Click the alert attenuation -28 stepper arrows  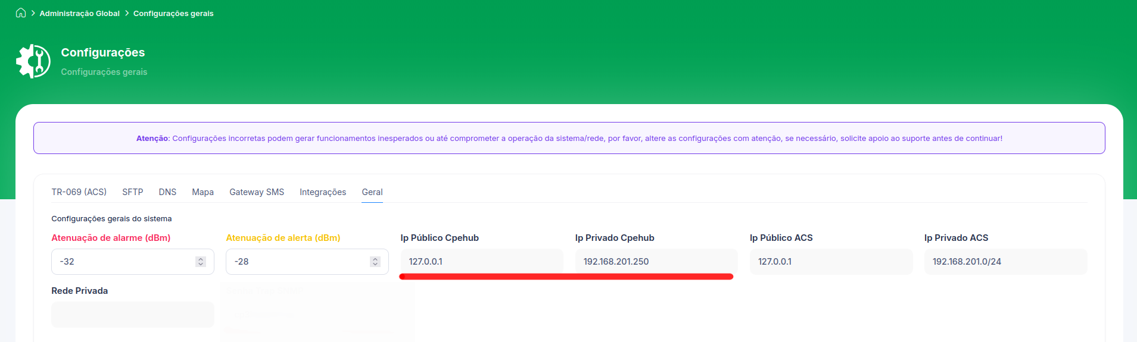click(375, 262)
